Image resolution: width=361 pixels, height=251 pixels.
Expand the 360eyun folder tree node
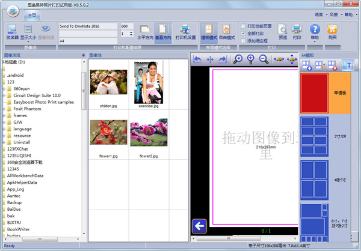coord(4,88)
